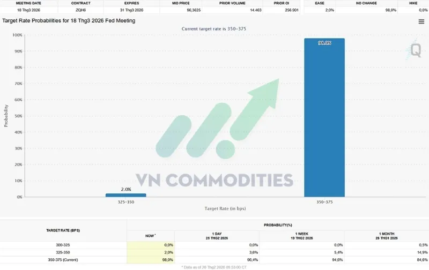429x270 pixels.
Task: Click the 98.0% data label on bar
Action: tap(324, 42)
